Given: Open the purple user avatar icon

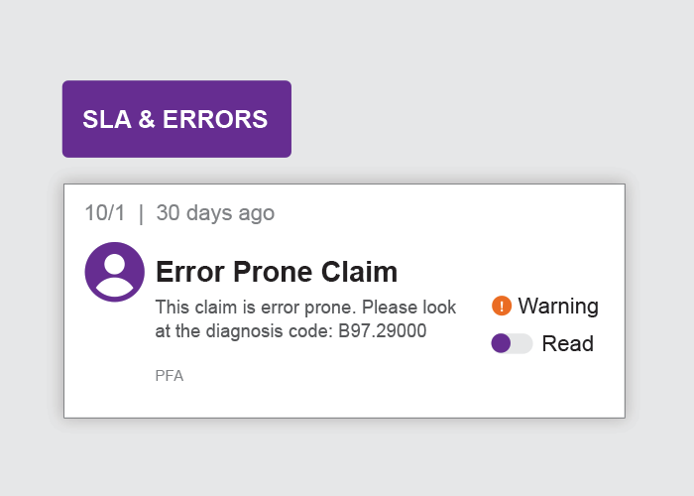Looking at the screenshot, I should (115, 272).
